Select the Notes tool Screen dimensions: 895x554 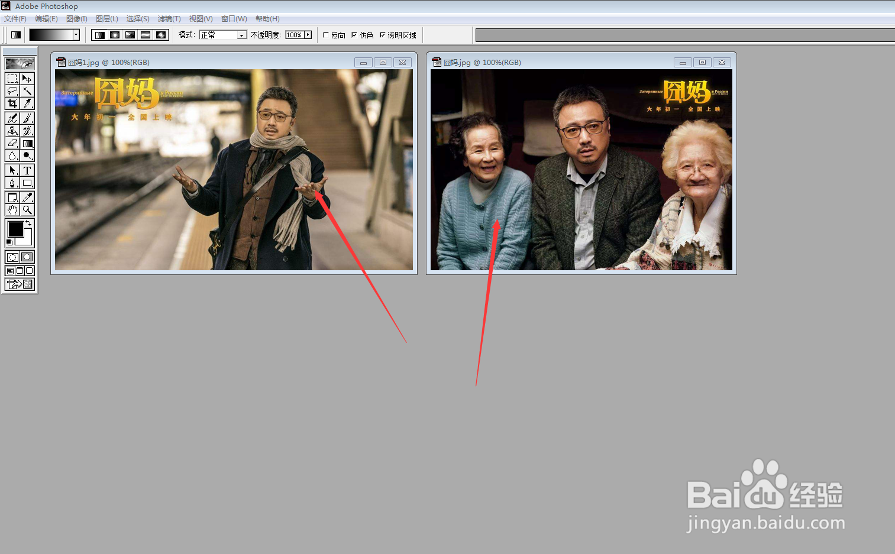[x=12, y=197]
